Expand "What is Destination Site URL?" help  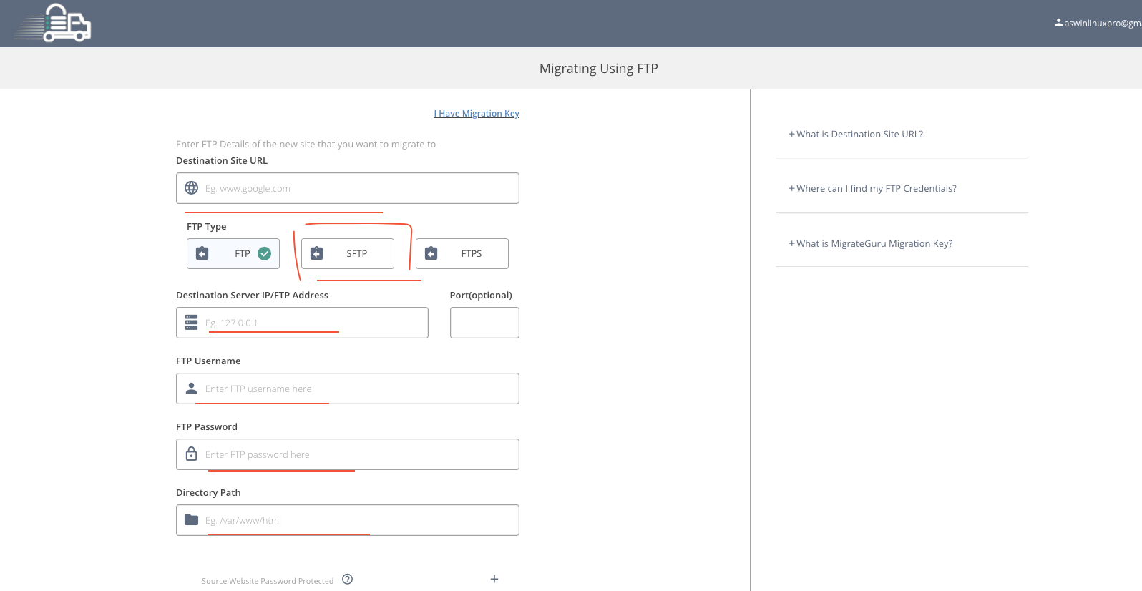856,135
